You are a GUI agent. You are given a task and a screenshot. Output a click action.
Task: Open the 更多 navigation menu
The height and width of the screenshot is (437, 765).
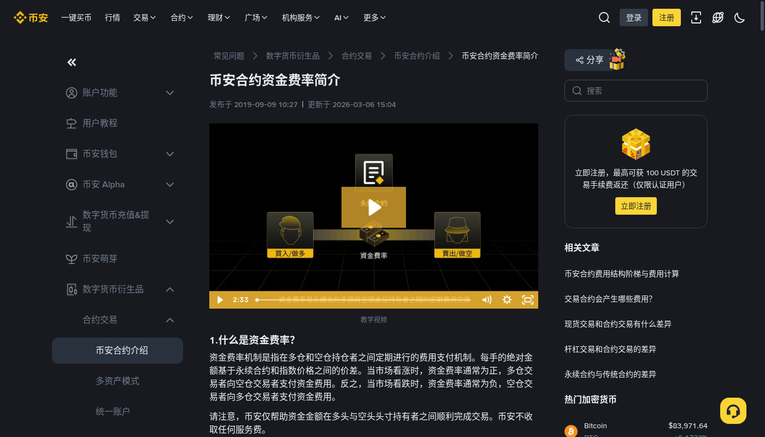coord(375,17)
